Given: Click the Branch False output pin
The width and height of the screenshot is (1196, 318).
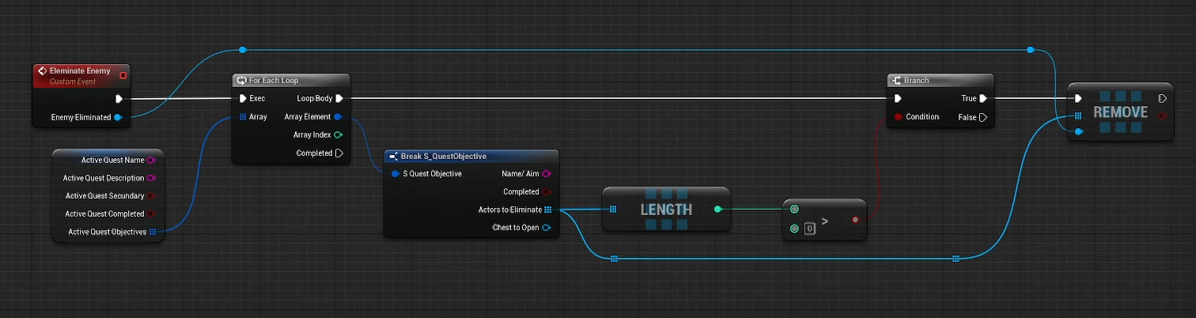Looking at the screenshot, I should 983,117.
